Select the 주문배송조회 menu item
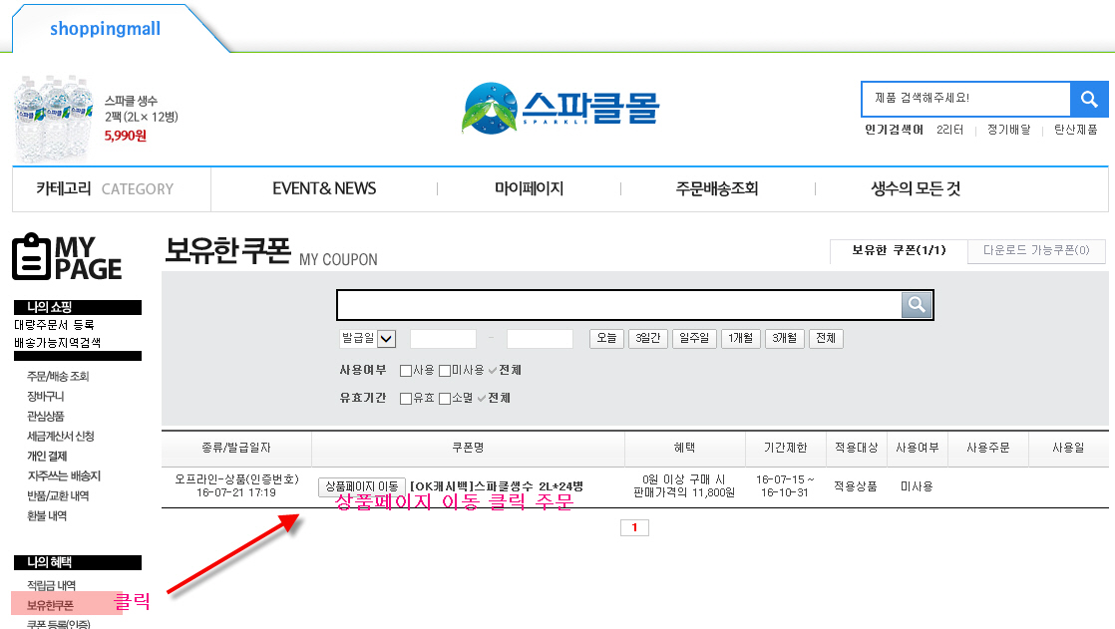Viewport: 1115px width, 629px height. tap(716, 189)
